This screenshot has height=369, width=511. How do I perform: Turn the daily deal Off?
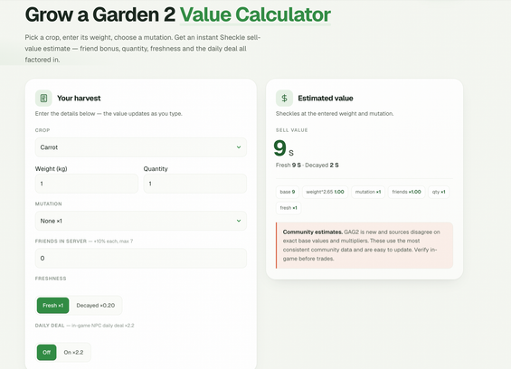click(47, 353)
